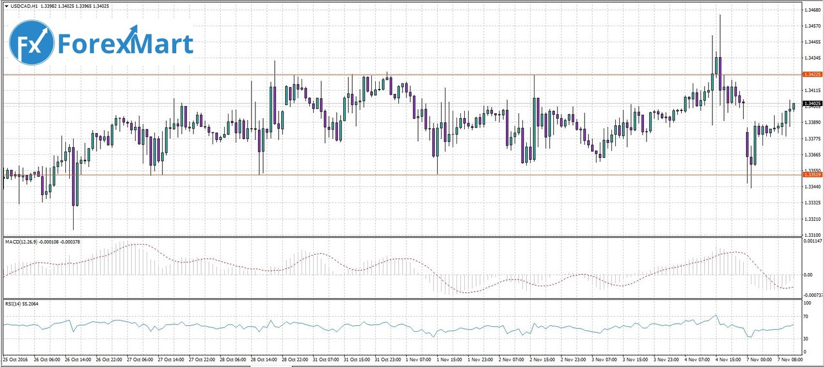Select the orange 1.33519 support price label
The height and width of the screenshot is (367, 824).
(812, 174)
